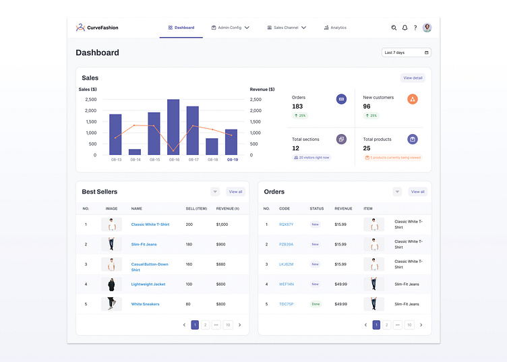Image resolution: width=507 pixels, height=362 pixels.
Task: Click the New customers orange icon
Action: [413, 99]
